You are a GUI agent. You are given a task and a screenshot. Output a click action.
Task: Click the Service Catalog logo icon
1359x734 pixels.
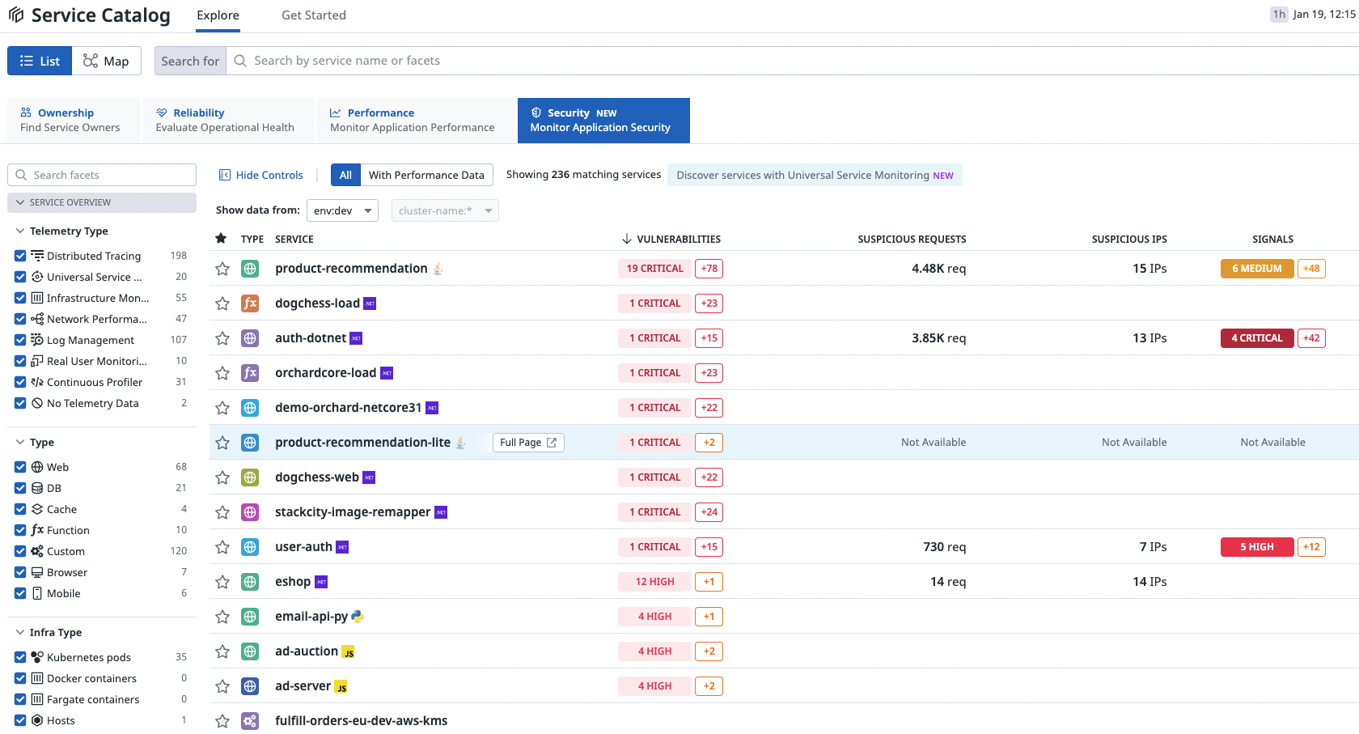click(16, 15)
